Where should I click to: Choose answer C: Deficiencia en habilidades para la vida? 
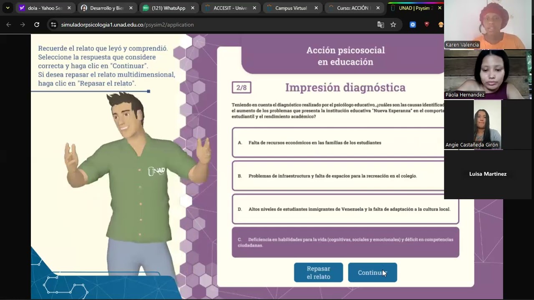(x=345, y=242)
